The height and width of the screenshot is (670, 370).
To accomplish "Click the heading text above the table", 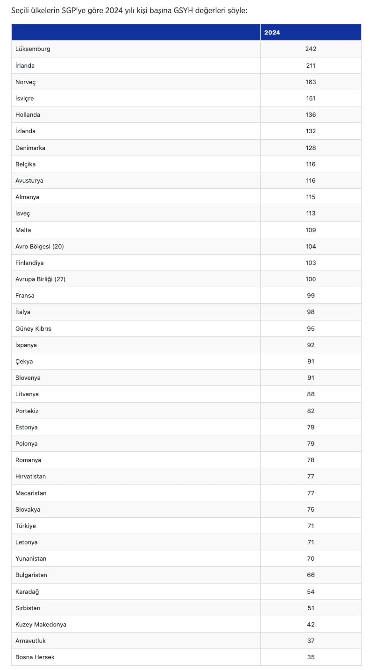I will (x=129, y=10).
